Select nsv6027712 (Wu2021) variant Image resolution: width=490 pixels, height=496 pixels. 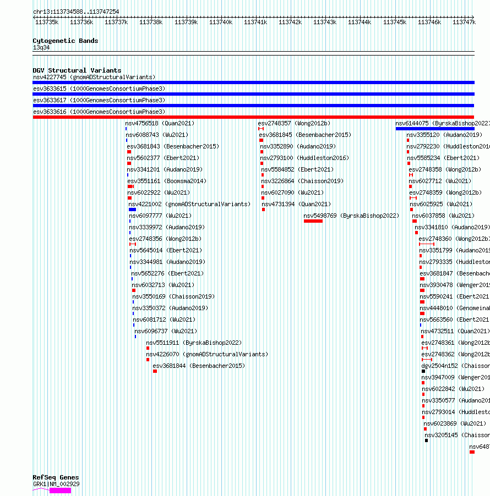pos(440,181)
